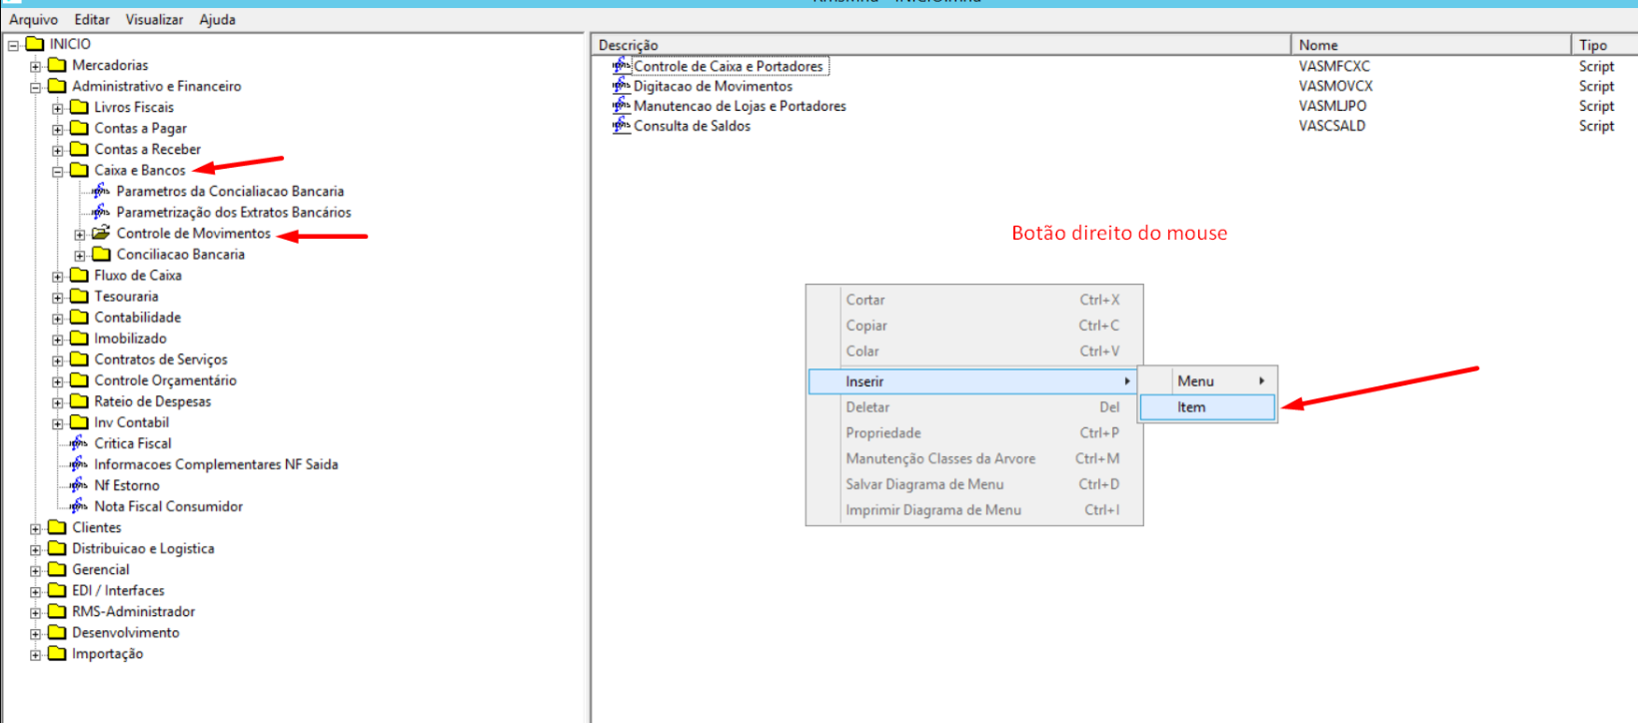
Task: Click the Informacoes Complementares NF Saida icon
Action: click(x=79, y=464)
